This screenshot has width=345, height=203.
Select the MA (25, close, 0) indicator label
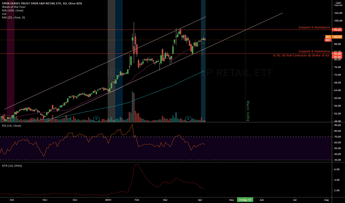click(x=13, y=17)
